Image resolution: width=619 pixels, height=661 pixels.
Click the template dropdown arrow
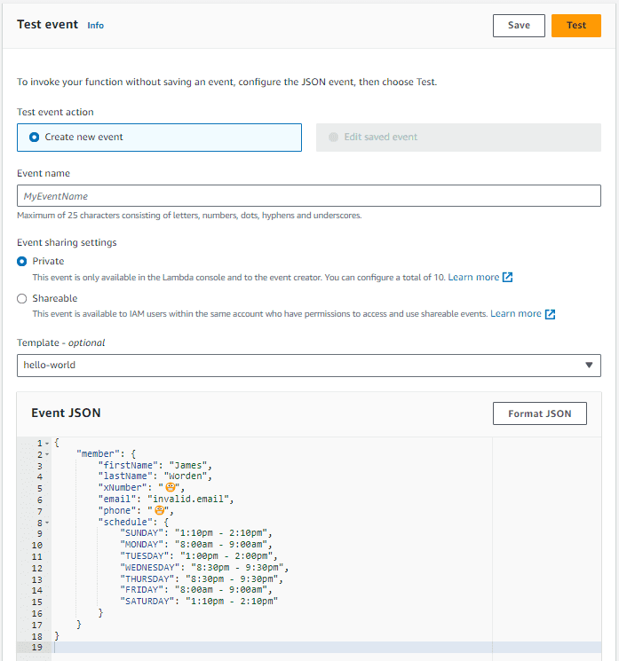pyautogui.click(x=589, y=366)
